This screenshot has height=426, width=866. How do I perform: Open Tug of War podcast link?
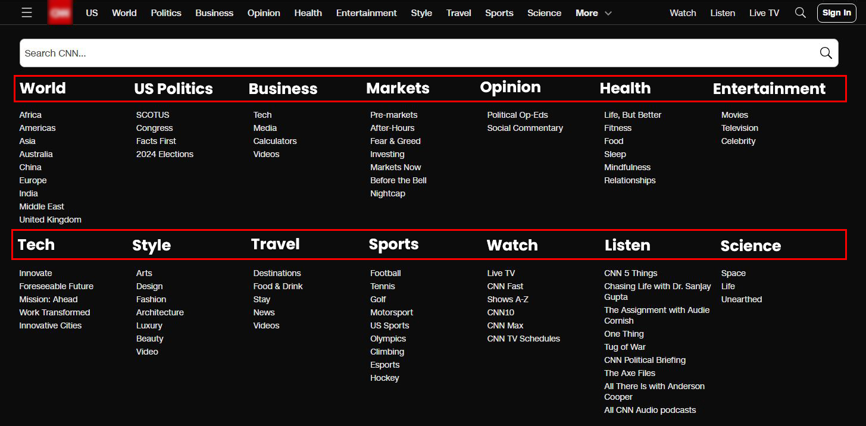click(x=625, y=347)
